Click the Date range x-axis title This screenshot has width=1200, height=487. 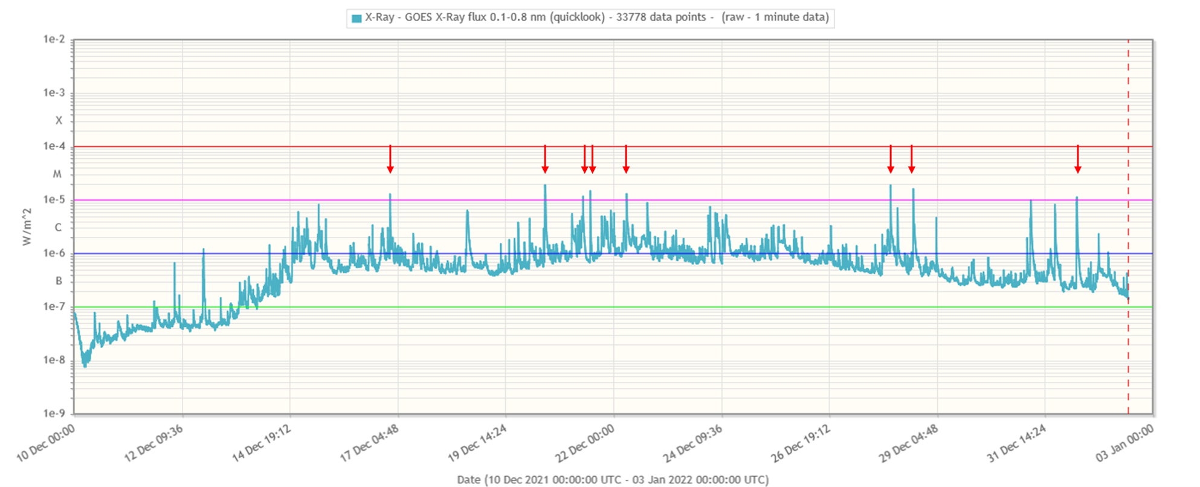pos(613,480)
